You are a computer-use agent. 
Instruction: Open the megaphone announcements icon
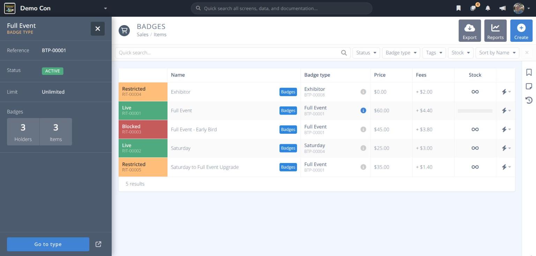click(x=502, y=8)
